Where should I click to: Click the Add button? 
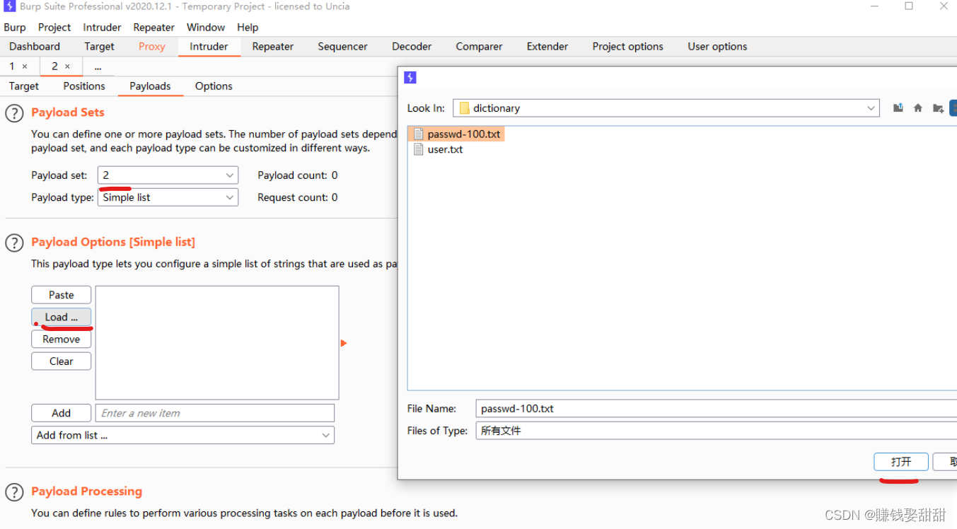(62, 413)
